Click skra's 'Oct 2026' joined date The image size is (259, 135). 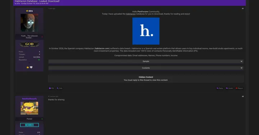coord(36,57)
